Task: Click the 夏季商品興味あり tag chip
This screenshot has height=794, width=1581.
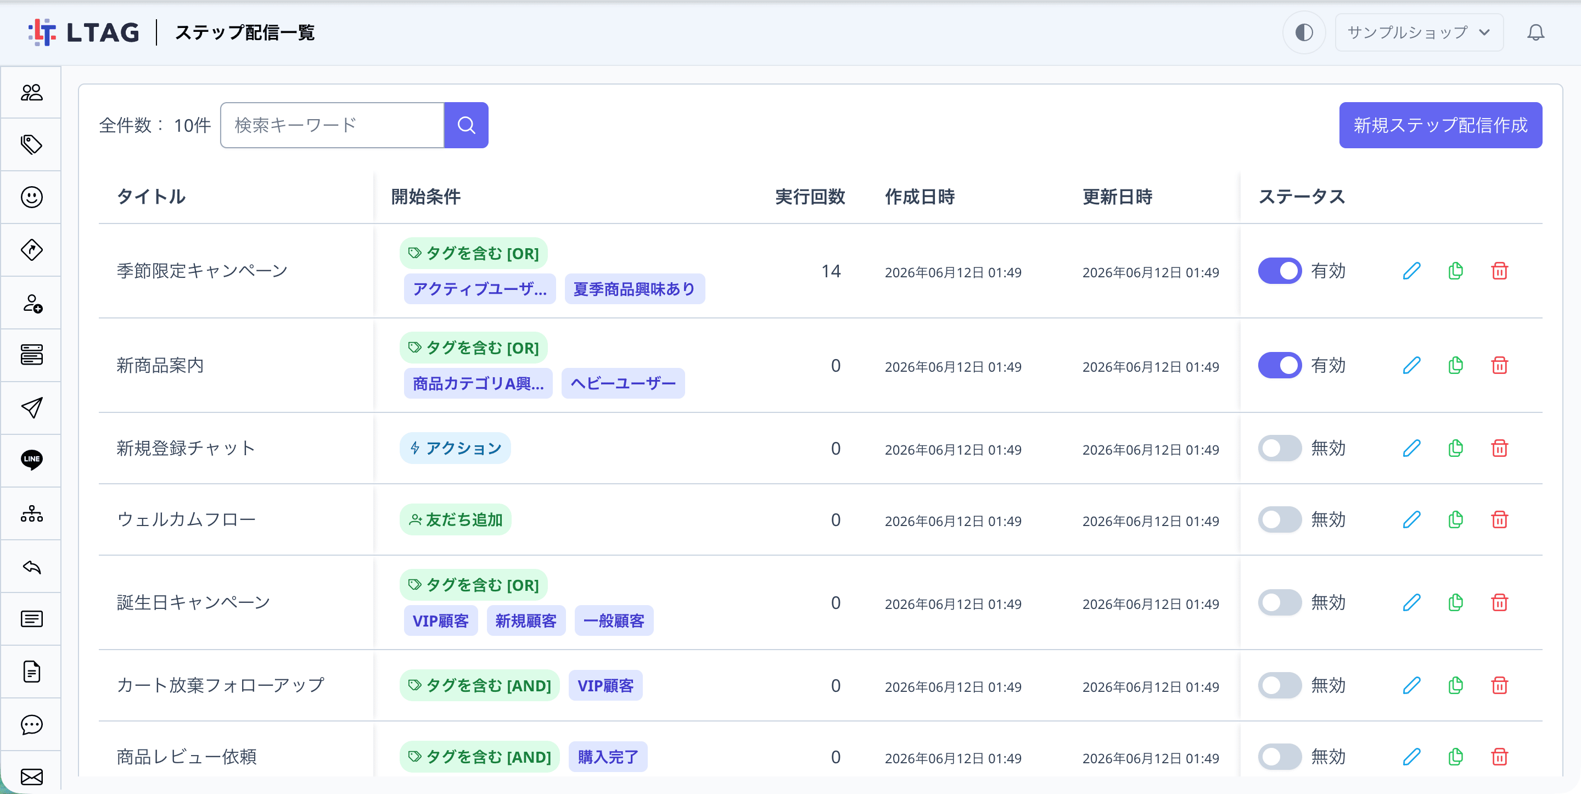Action: [x=634, y=289]
